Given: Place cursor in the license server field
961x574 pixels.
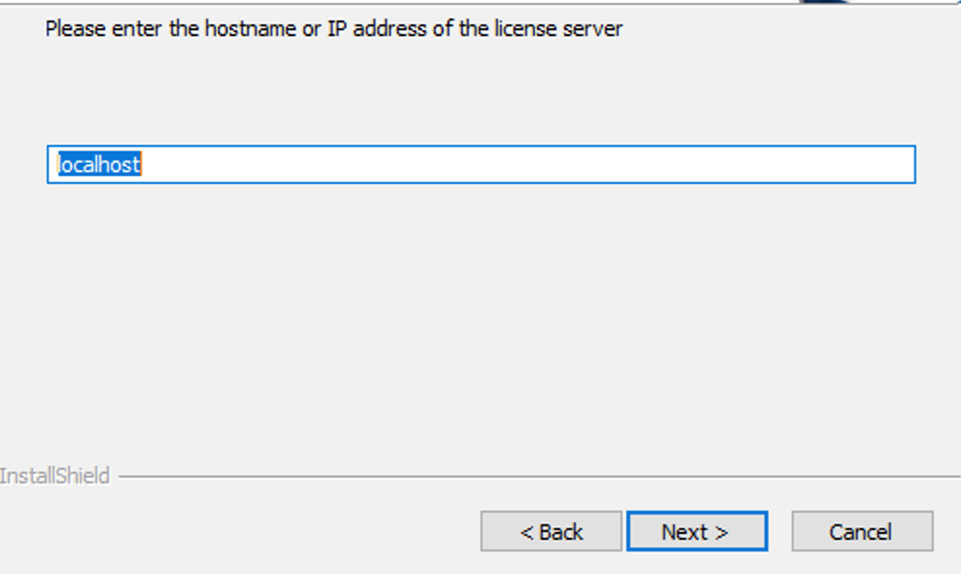Looking at the screenshot, I should coord(389,165).
